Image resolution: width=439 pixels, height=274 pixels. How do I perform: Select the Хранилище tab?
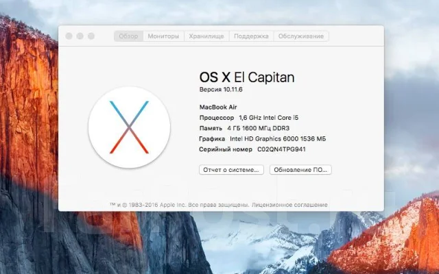pyautogui.click(x=206, y=36)
